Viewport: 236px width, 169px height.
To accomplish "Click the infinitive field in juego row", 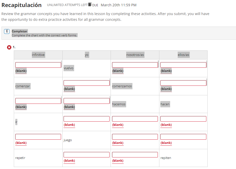I will [38, 137].
